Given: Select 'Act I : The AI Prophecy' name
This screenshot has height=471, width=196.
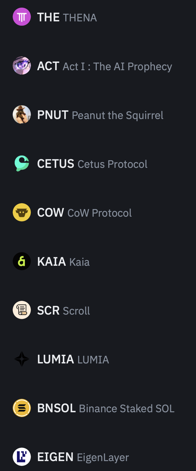Looking at the screenshot, I should click(x=117, y=67).
